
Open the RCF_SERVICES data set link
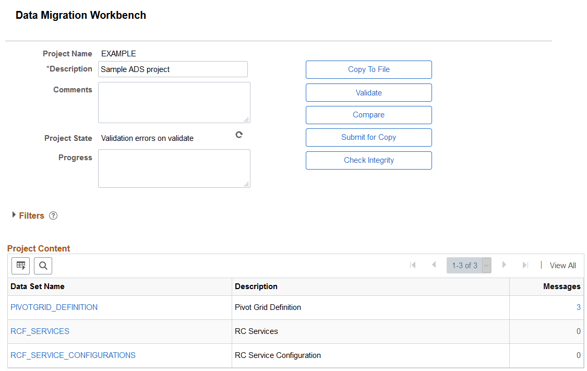[40, 331]
